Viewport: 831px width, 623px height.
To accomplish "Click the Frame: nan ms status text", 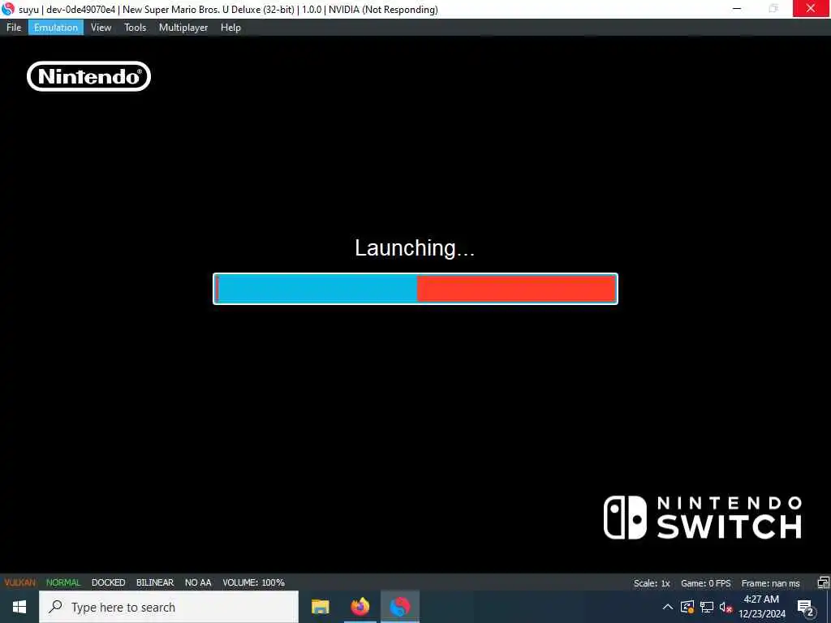I will pos(771,583).
